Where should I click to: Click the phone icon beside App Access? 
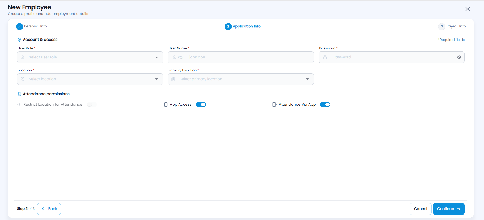166,104
